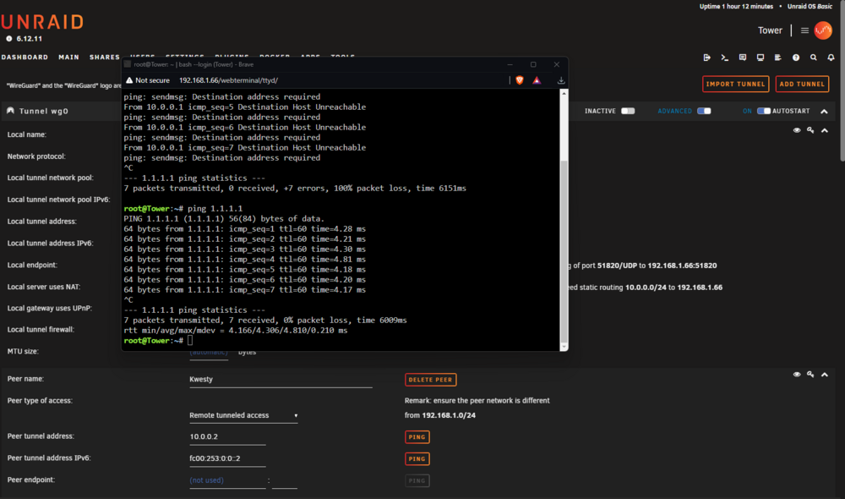Viewport: 845px width, 499px height.
Task: Open the system log icon
Action: 777,58
